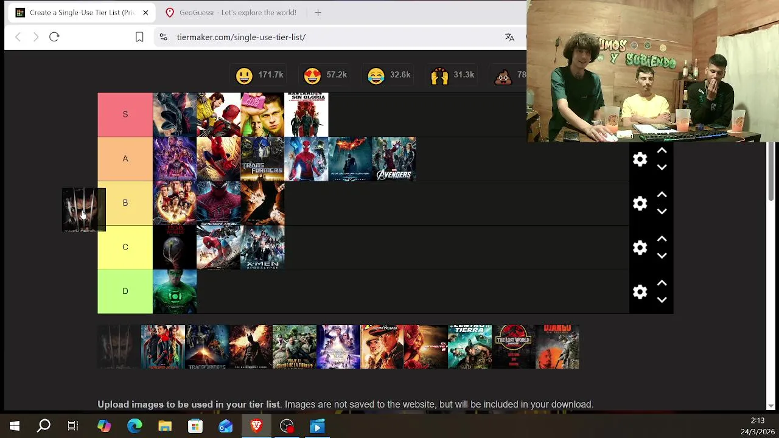Select the Transformers poster in A tier
This screenshot has width=779, height=438.
262,159
